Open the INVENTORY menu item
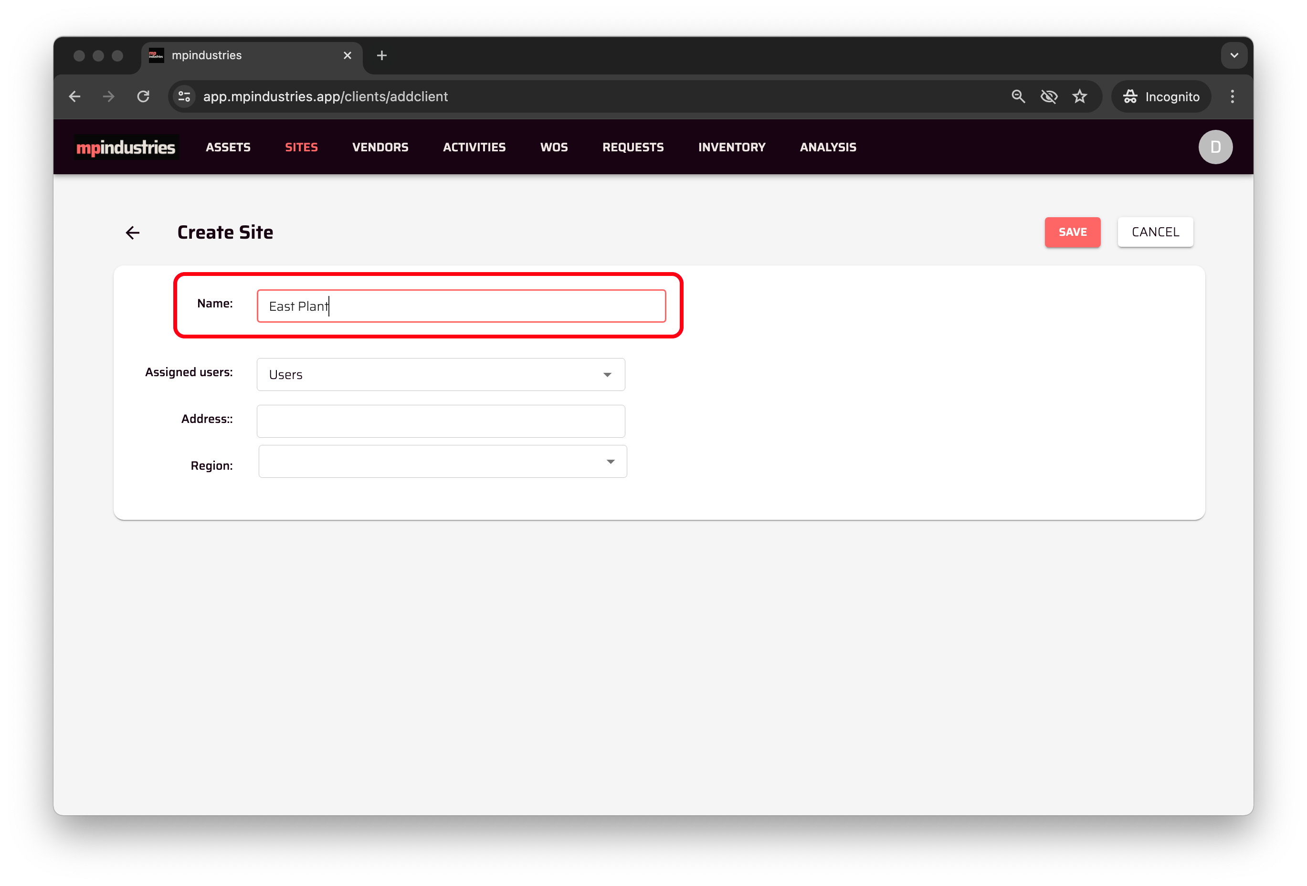The image size is (1307, 886). pos(731,148)
